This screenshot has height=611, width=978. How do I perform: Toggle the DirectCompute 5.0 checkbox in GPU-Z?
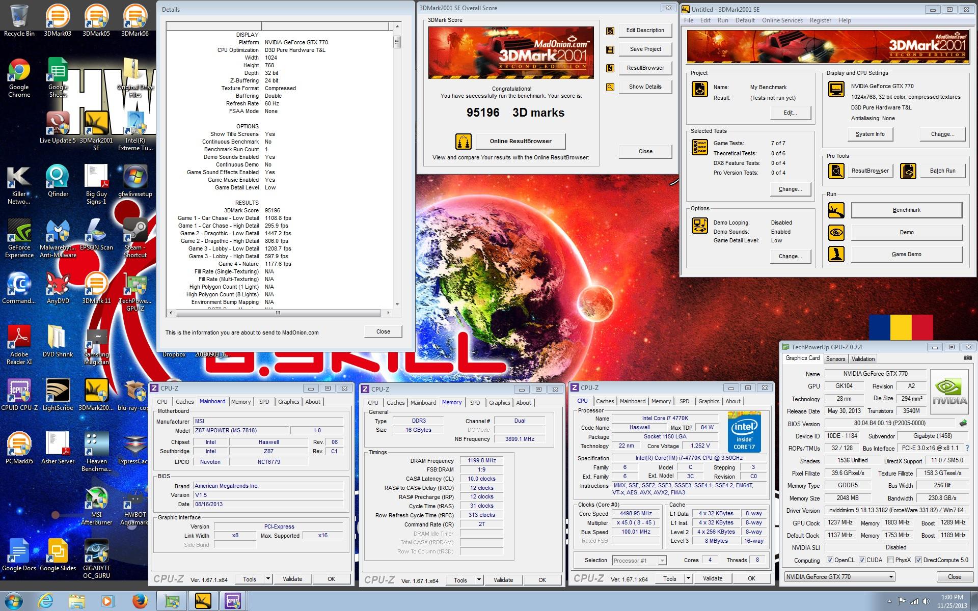[x=919, y=560]
